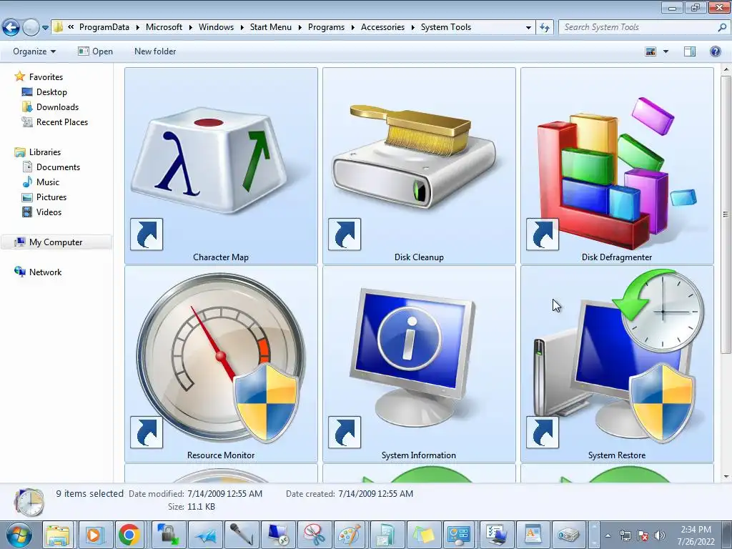Launch Google Chrome from the taskbar
The height and width of the screenshot is (549, 732).
pos(130,535)
